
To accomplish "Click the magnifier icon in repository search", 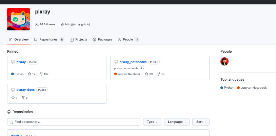I will coord(11,122).
